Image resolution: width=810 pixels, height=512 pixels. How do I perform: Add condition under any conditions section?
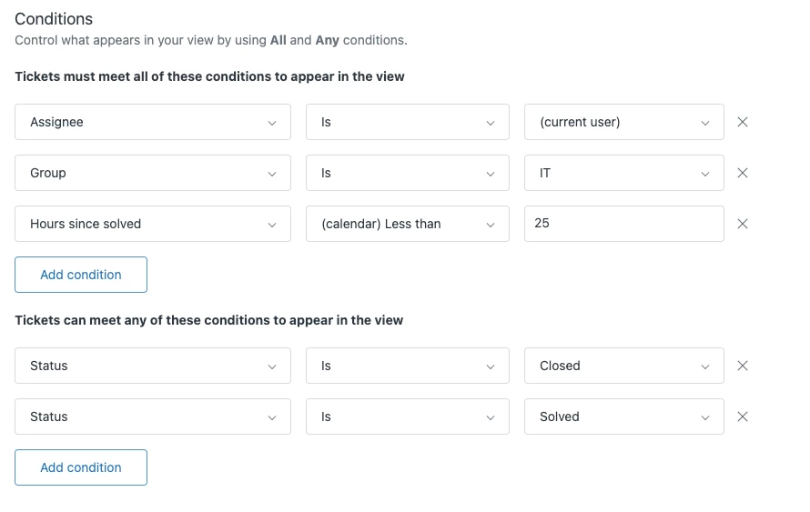81,467
